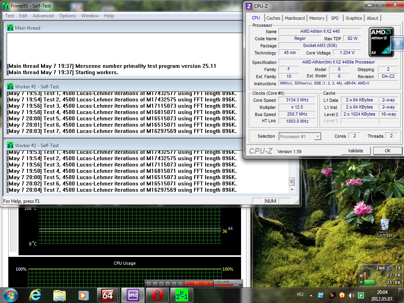Viewport: 404px width, 303px height.
Task: Open the Processor #1 selection dropdown
Action: (300, 136)
